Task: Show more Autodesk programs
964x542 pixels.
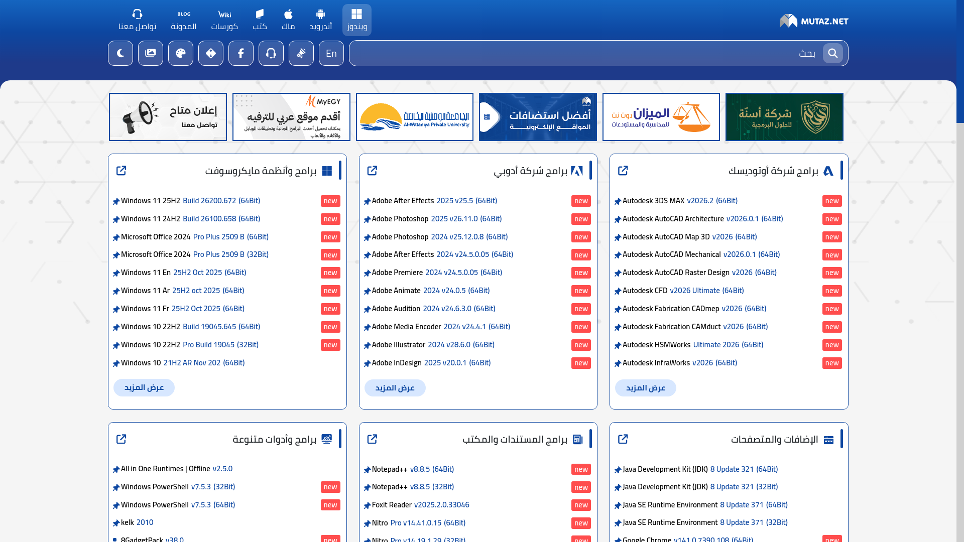Action: [x=645, y=388]
